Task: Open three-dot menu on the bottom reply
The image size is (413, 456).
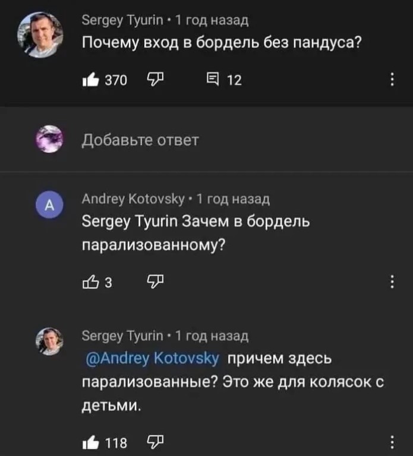Action: click(392, 442)
